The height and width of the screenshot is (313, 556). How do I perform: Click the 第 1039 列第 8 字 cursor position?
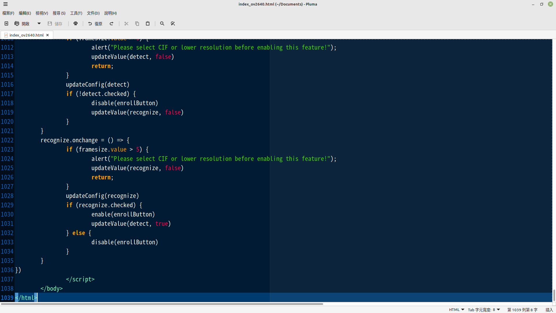tap(522, 310)
